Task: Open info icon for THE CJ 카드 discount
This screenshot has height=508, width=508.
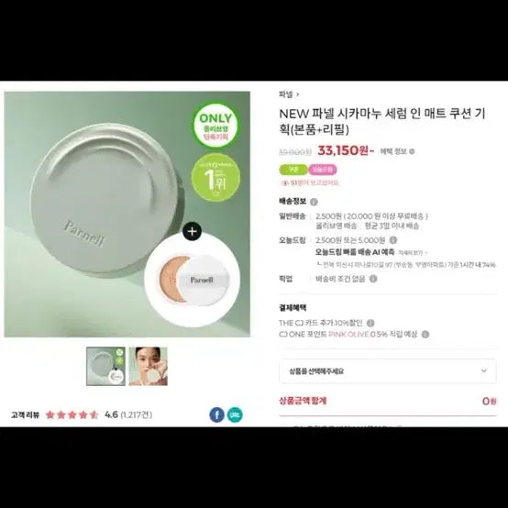Action: (370, 323)
